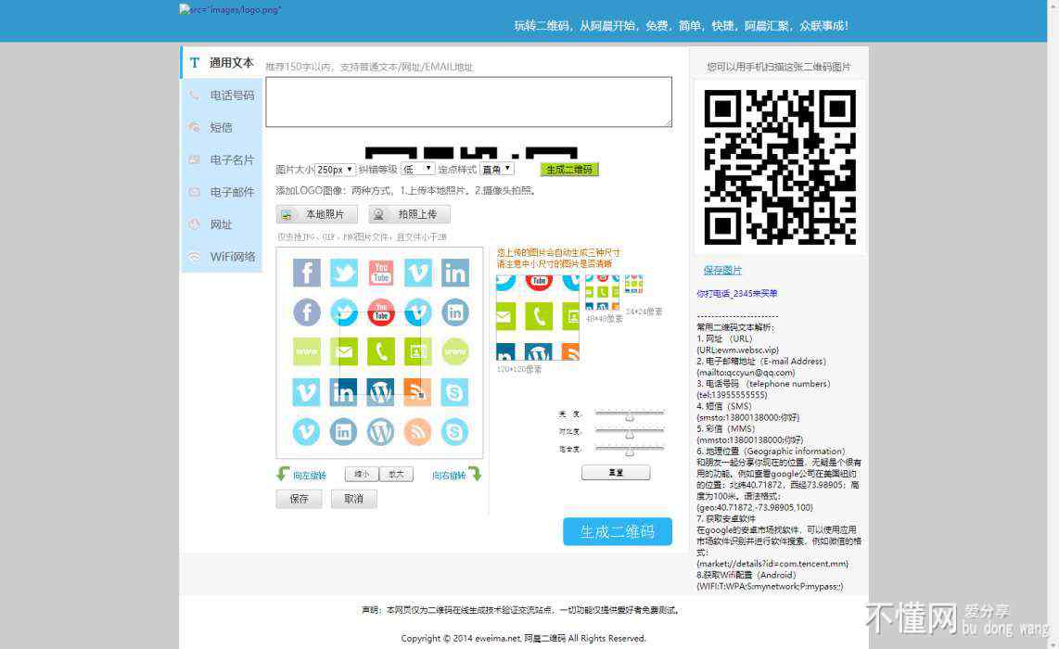Open the 电子名片 tab
Viewport: 1059px width, 649px height.
point(222,160)
